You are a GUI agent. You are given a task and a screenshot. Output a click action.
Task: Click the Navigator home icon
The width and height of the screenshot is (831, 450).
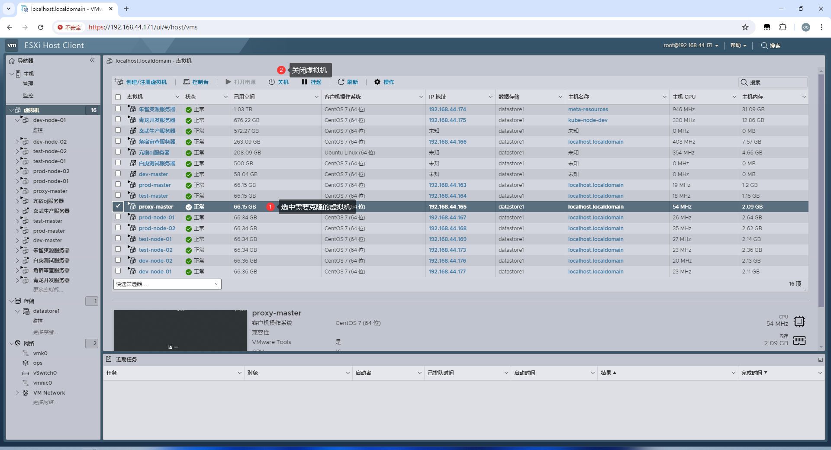coord(12,61)
